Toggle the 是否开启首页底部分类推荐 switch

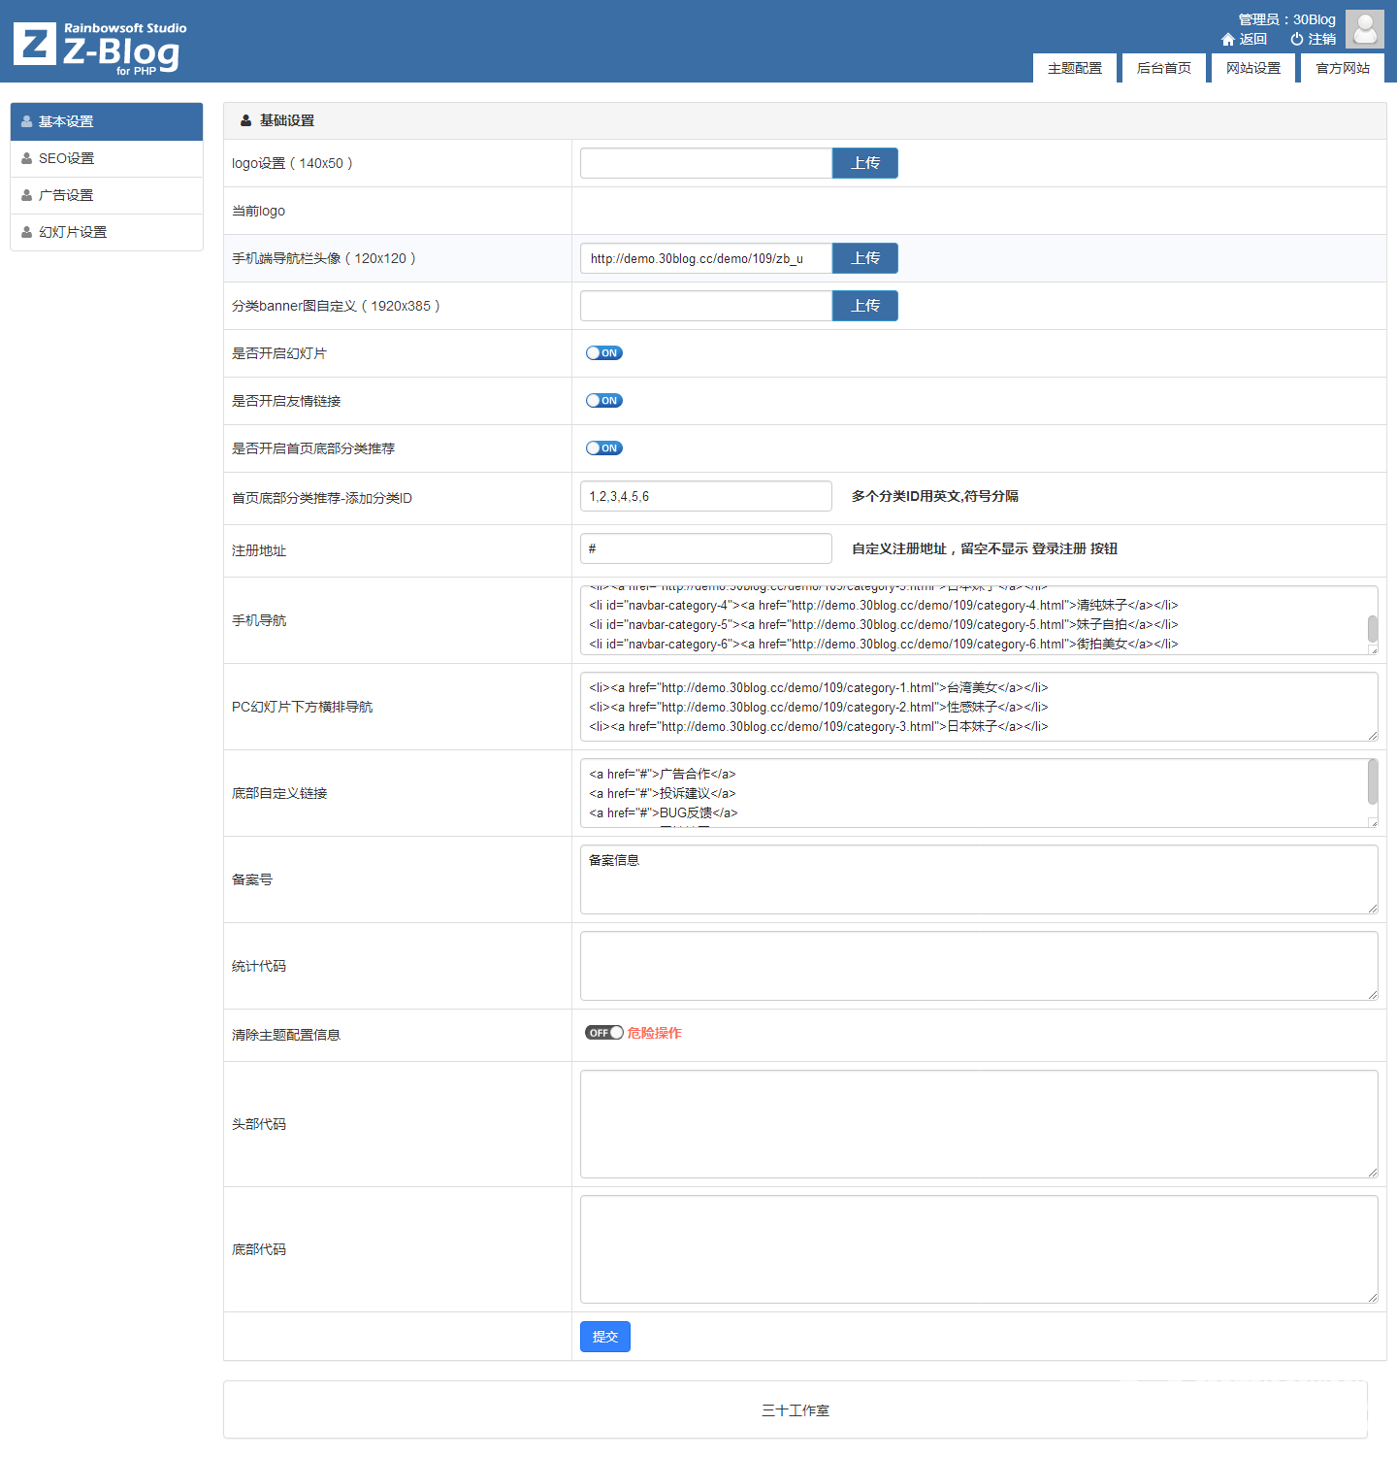tap(604, 448)
